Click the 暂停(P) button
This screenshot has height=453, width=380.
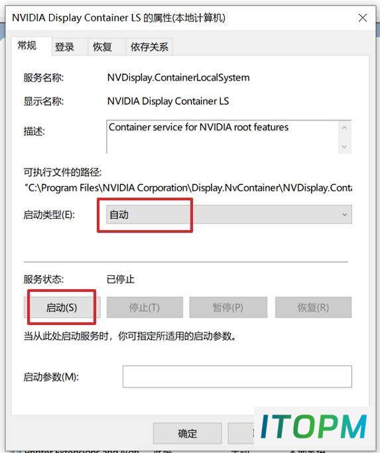pos(228,307)
